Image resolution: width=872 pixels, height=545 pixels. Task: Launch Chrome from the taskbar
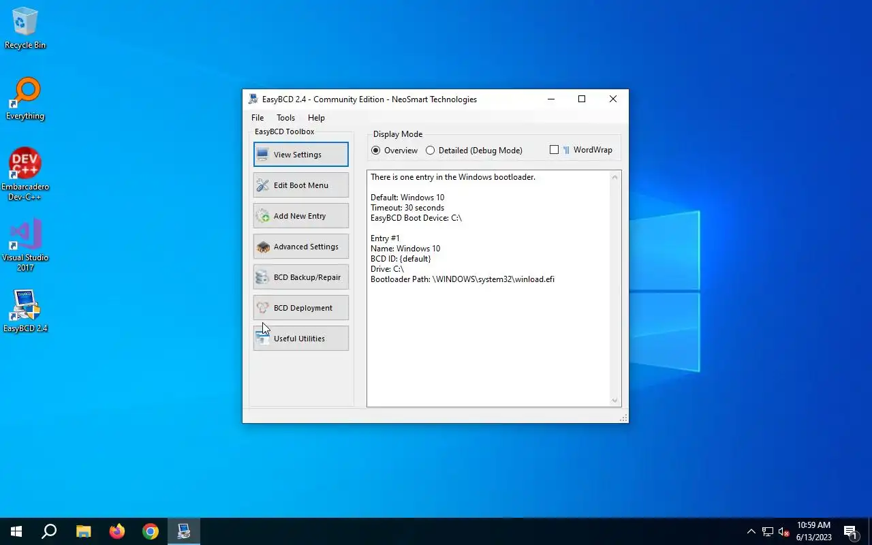pyautogui.click(x=151, y=531)
